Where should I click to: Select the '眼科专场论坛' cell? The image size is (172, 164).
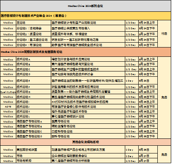(88, 136)
